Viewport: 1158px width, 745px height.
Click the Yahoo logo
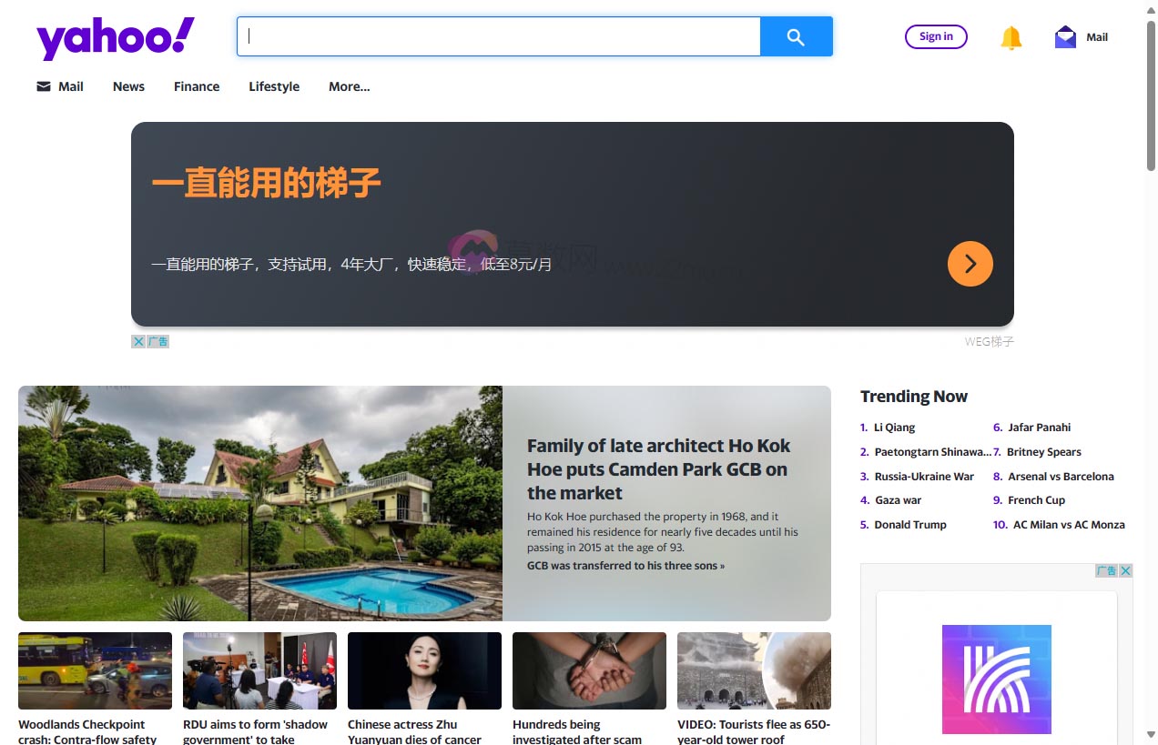113,37
